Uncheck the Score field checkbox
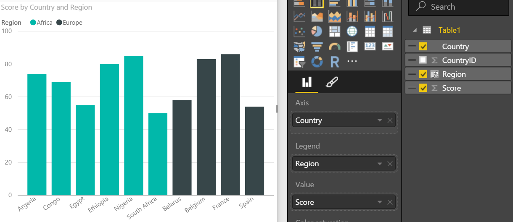 (423, 88)
